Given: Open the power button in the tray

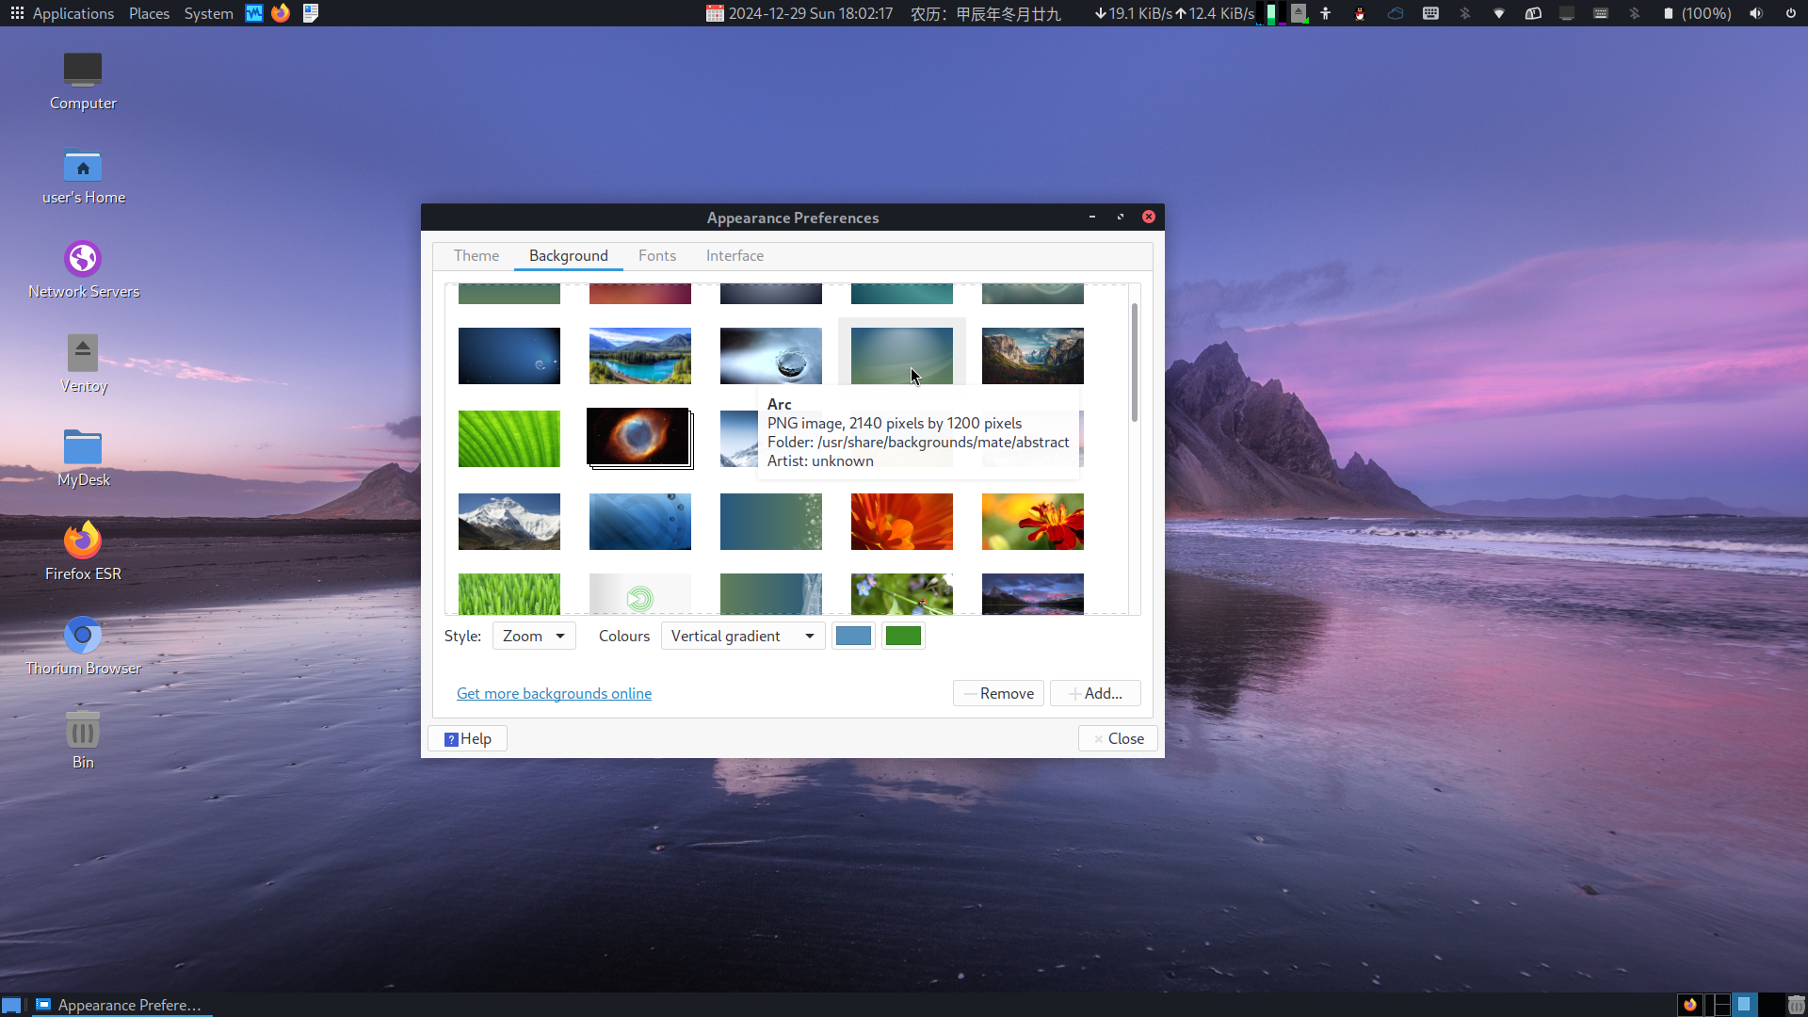Looking at the screenshot, I should [1792, 13].
